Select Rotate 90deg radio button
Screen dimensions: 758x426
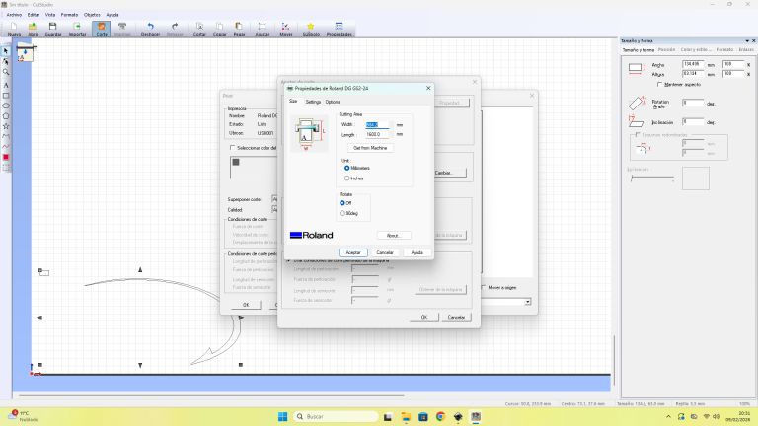[342, 213]
